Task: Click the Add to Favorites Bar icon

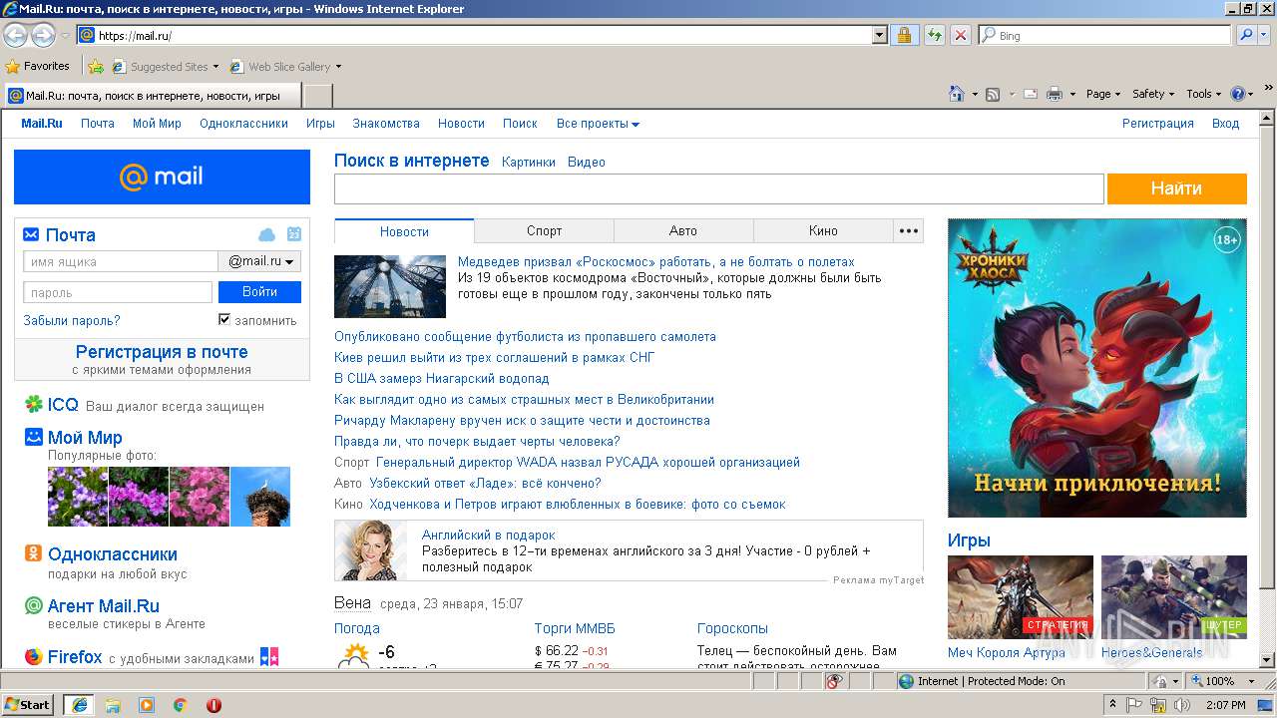Action: 95,67
